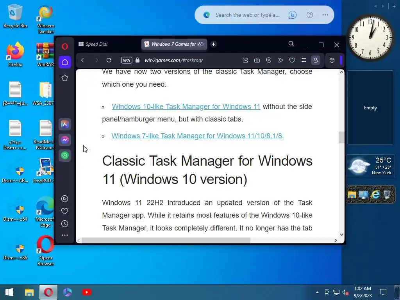Click the analog clock gadget
Image resolution: width=400 pixels, height=300 pixels.
tap(370, 37)
